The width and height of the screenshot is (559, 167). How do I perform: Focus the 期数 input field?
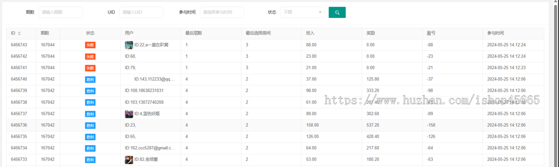[61, 13]
